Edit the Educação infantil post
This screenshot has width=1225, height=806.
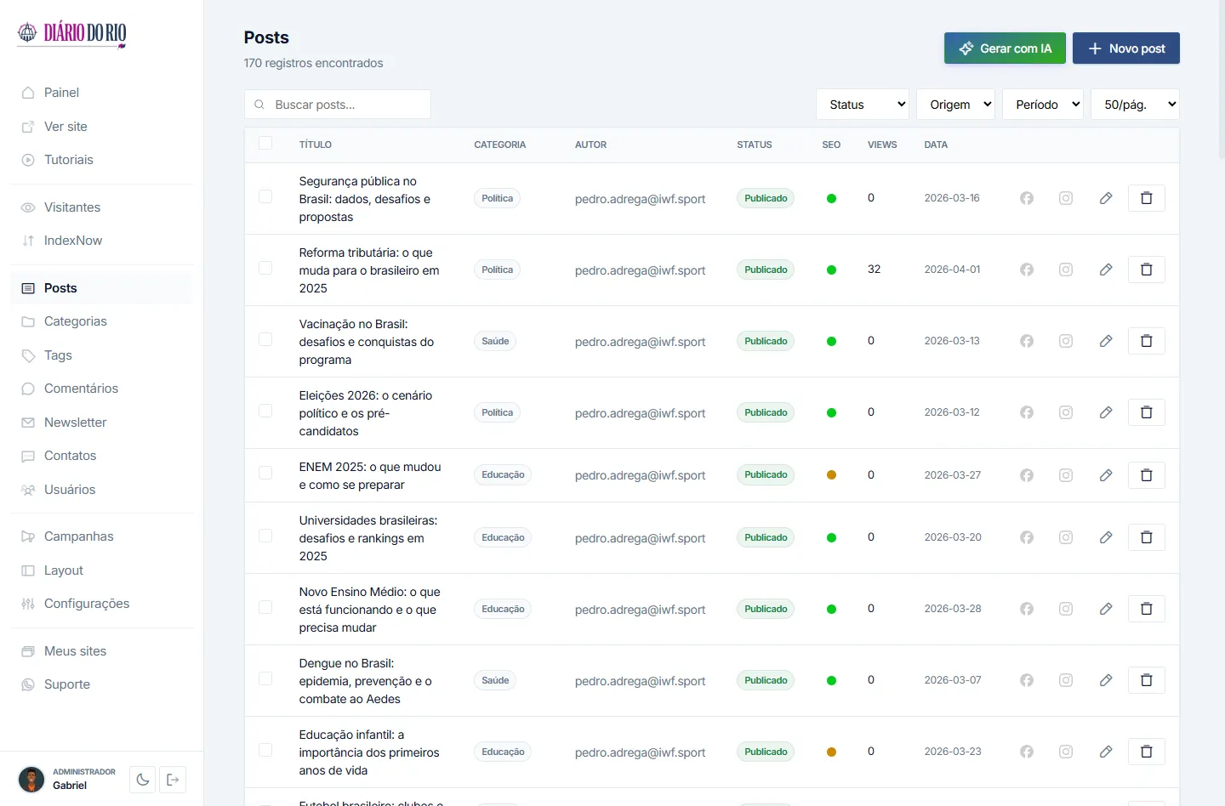click(1106, 752)
